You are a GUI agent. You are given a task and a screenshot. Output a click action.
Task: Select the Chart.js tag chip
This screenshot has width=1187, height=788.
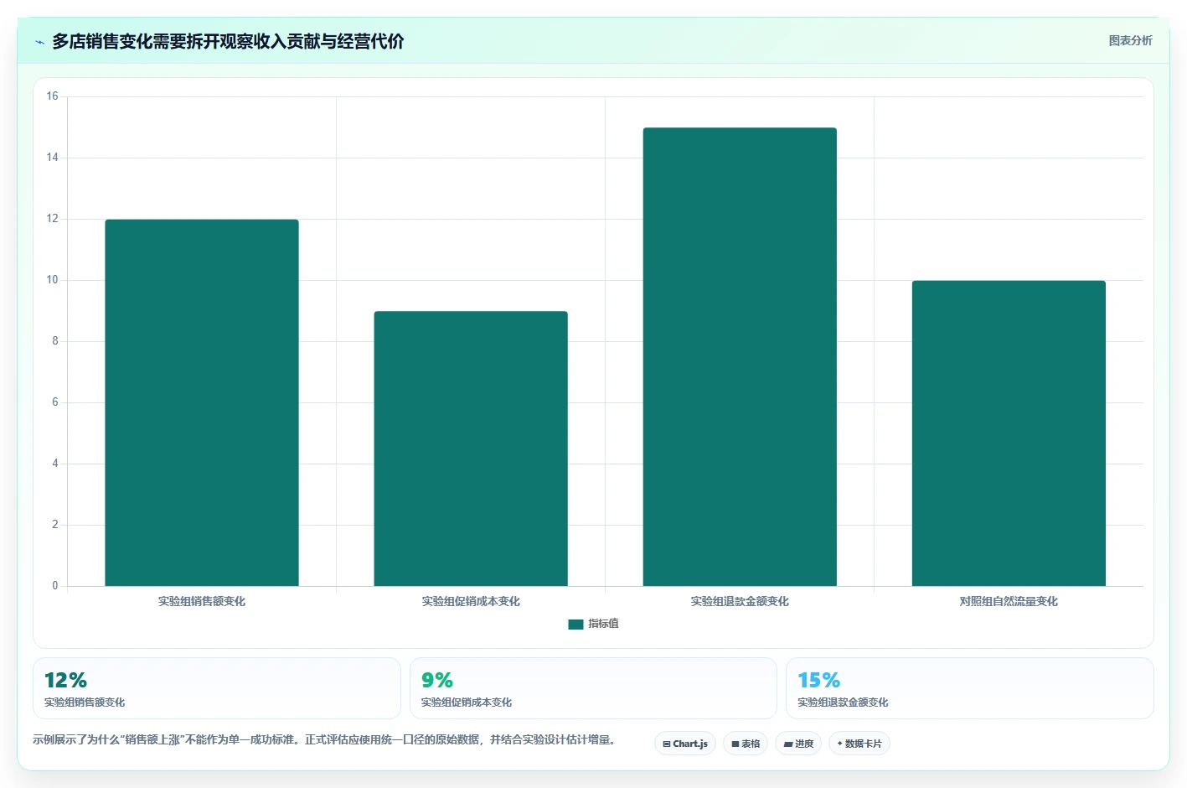685,744
